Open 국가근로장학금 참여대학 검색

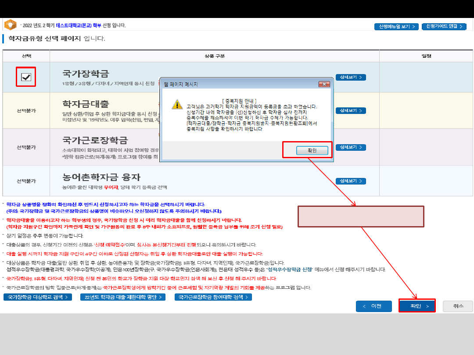pos(213,297)
